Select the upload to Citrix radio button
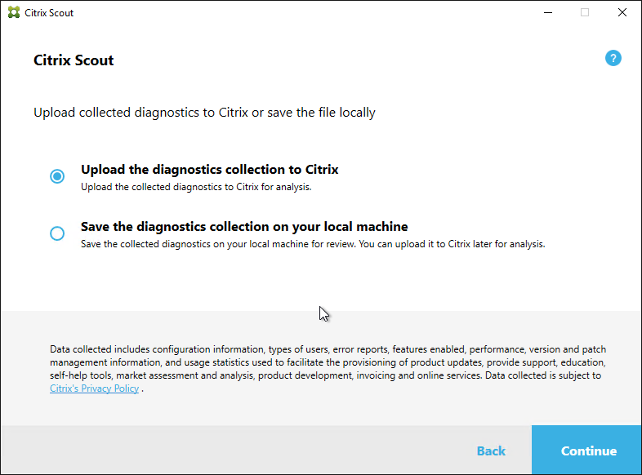This screenshot has width=642, height=475. (57, 176)
